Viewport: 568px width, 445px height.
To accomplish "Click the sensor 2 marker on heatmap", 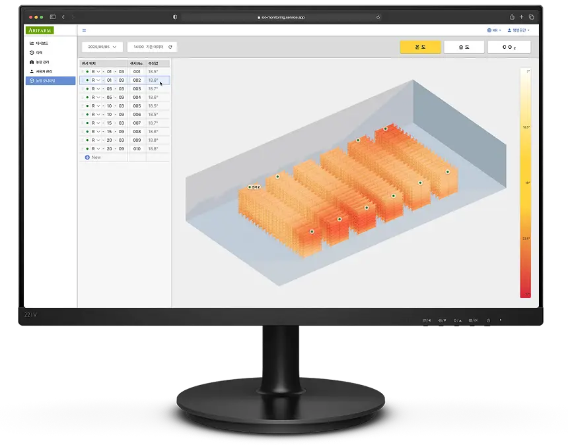I will tap(249, 187).
